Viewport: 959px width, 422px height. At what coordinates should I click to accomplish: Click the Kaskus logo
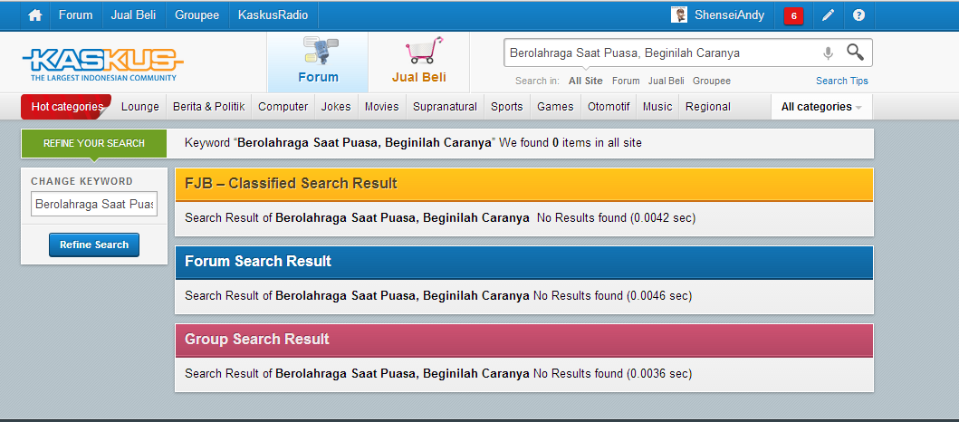(102, 63)
